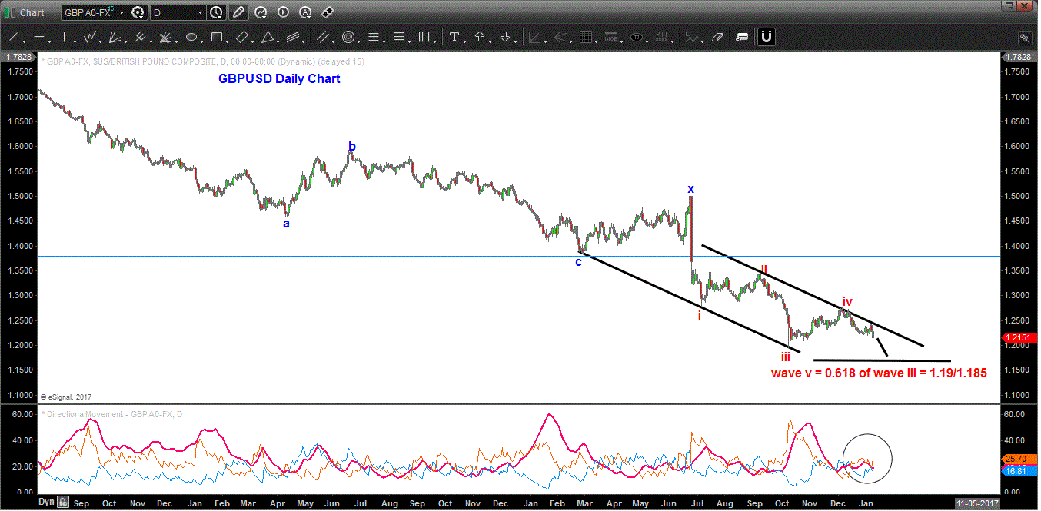The width and height of the screenshot is (1041, 511).
Task: Click the green chart window indicator
Action: 8,12
